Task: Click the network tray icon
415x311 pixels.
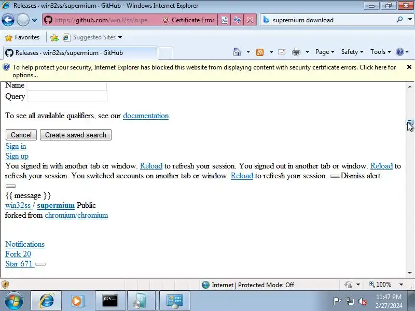Action: point(350,301)
